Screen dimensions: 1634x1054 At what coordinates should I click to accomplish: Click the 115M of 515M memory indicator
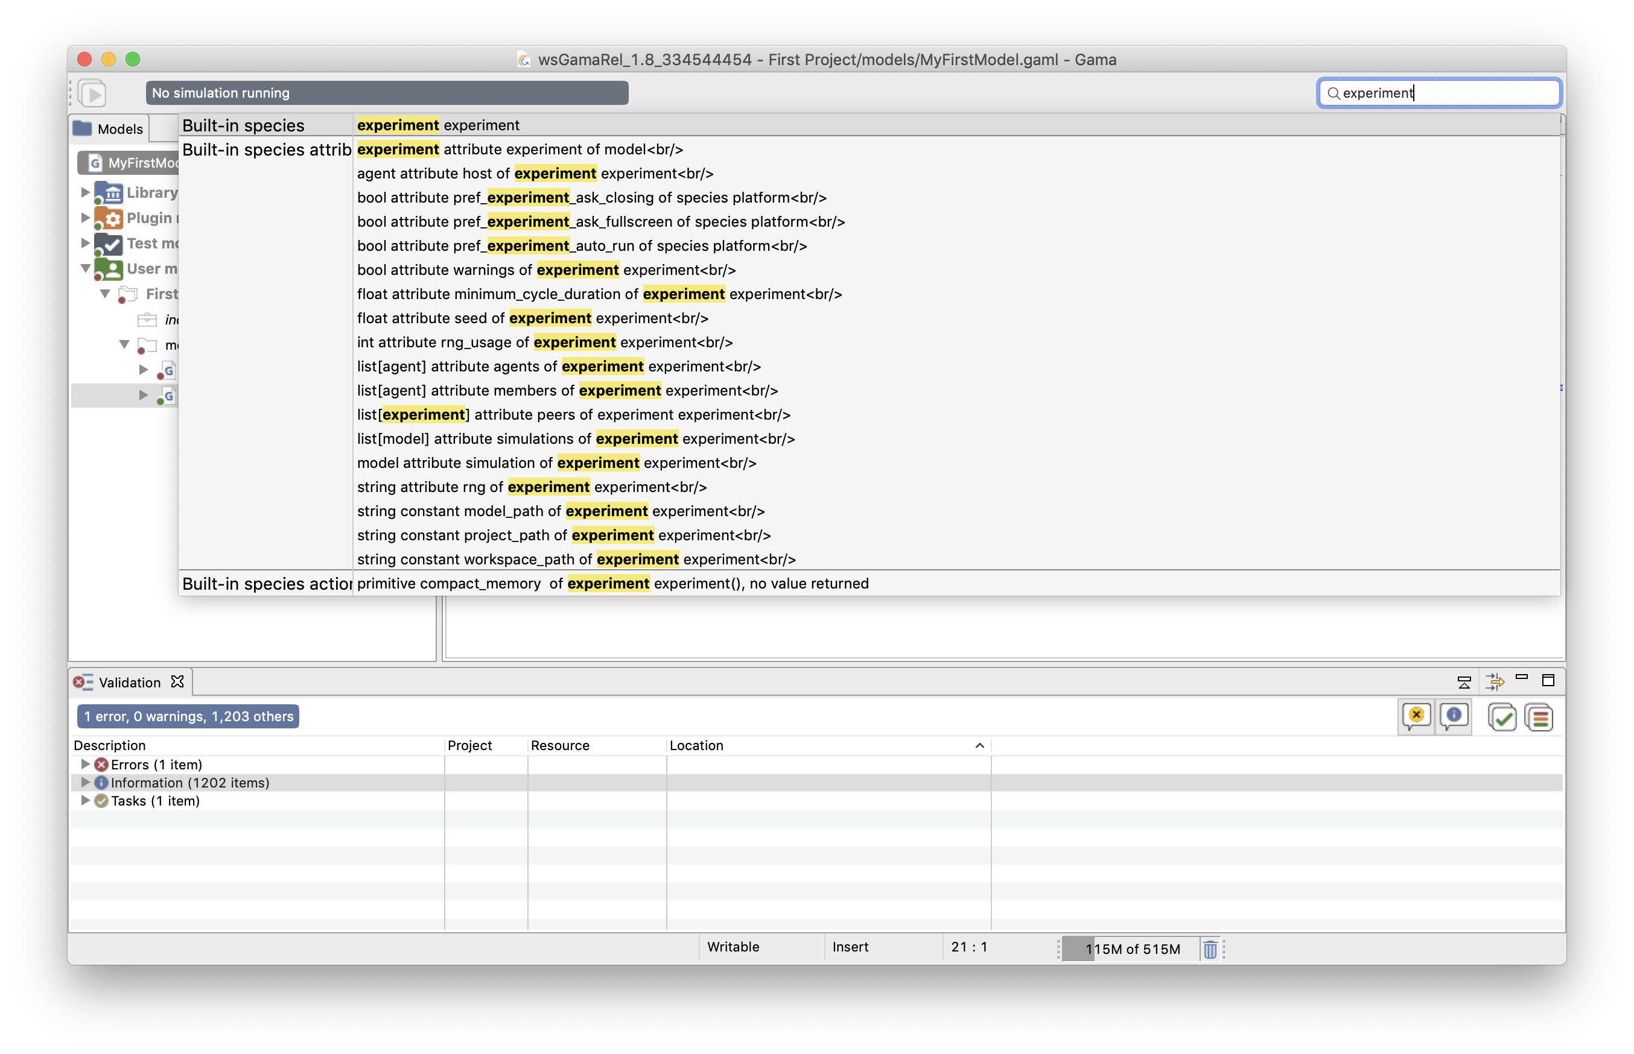click(1131, 949)
